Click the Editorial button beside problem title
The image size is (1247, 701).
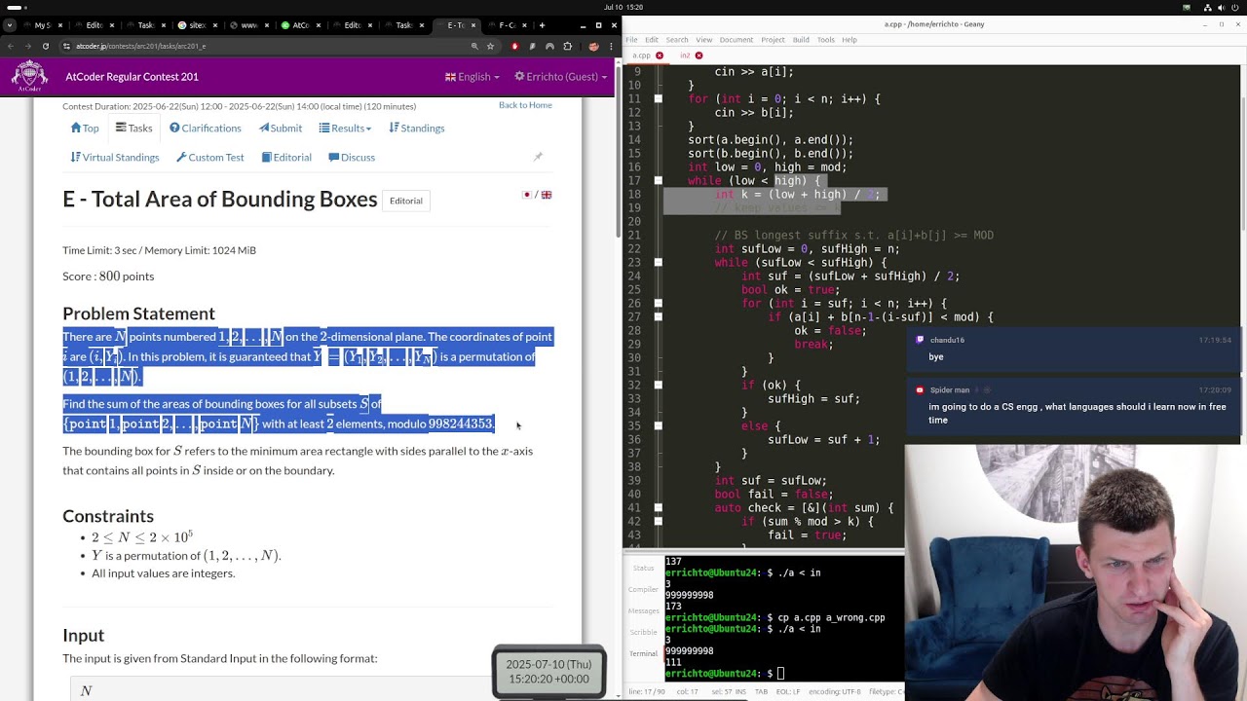pyautogui.click(x=406, y=201)
